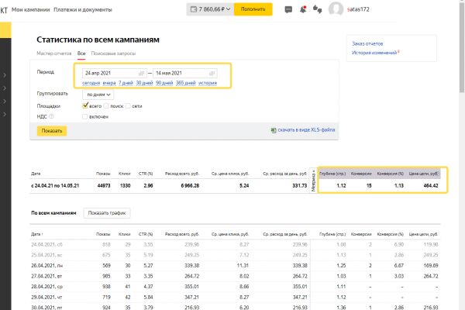465x310 pixels.
Task: Click the goal cost total 464.42
Action: [x=431, y=186]
